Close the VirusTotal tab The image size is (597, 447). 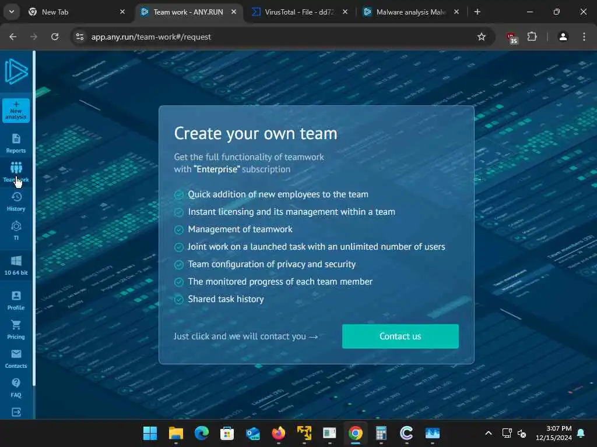pos(345,12)
